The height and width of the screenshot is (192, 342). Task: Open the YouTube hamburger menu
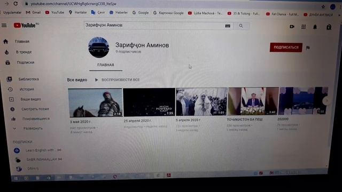pyautogui.click(x=4, y=25)
